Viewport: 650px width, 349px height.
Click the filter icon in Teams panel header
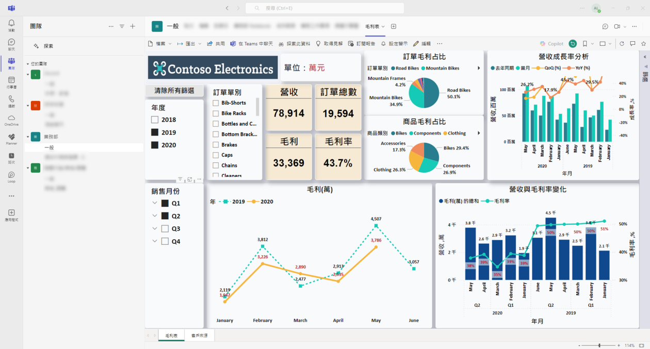(x=122, y=26)
